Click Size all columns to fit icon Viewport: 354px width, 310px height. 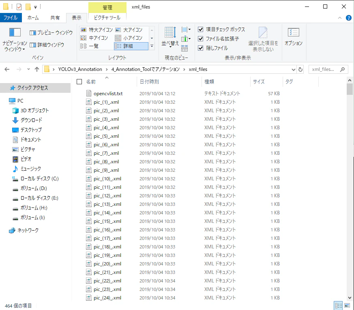[185, 48]
